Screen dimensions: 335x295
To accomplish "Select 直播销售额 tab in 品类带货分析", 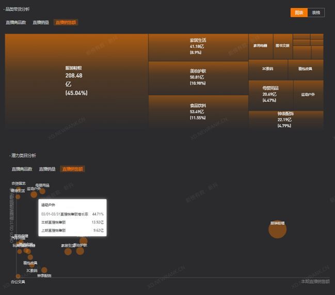I will tap(66, 23).
